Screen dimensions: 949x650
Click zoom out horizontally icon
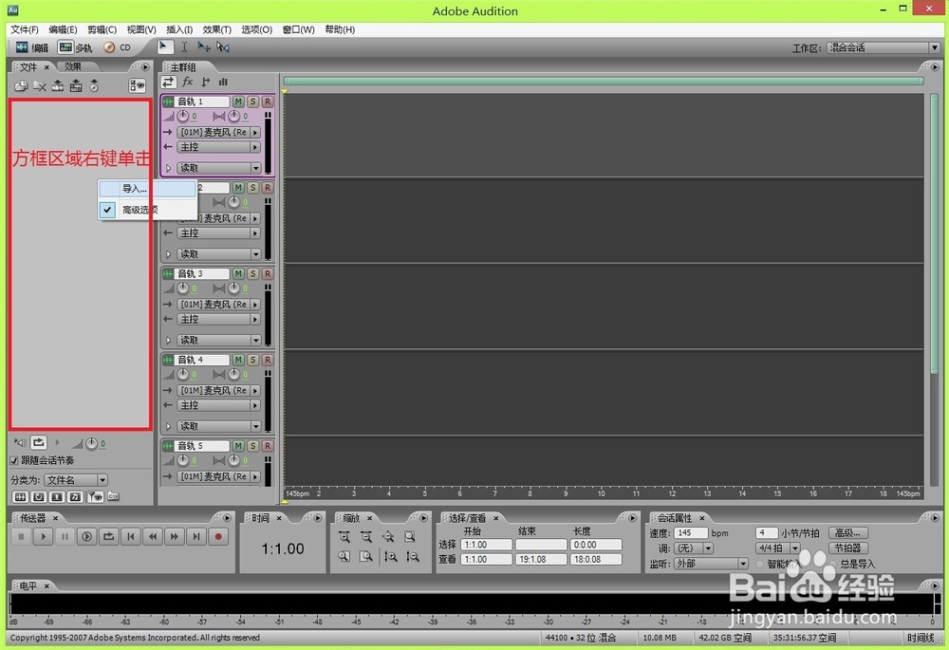[x=366, y=537]
